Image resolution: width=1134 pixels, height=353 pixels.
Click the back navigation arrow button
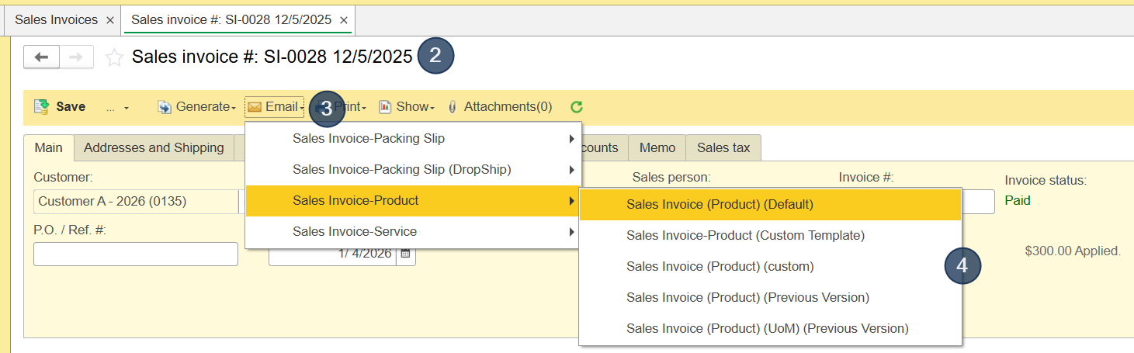click(42, 57)
